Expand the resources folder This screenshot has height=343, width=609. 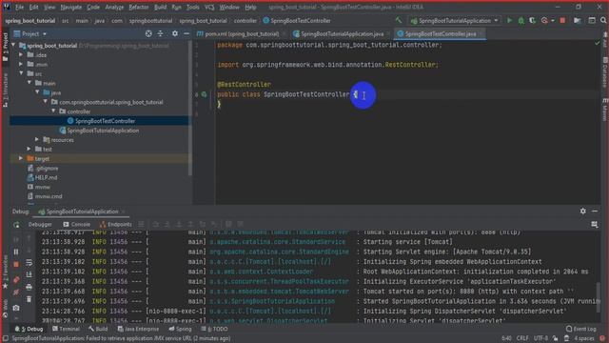pos(37,140)
